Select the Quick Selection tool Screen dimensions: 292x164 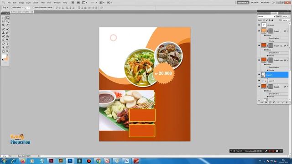pyautogui.click(x=7, y=21)
